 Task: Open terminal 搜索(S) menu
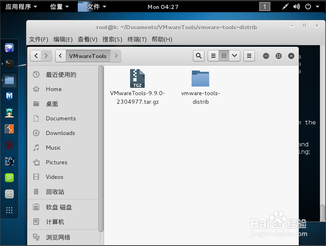click(112, 39)
